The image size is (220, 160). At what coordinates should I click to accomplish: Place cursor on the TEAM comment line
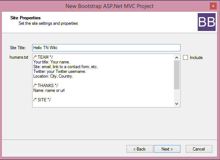[43, 57]
